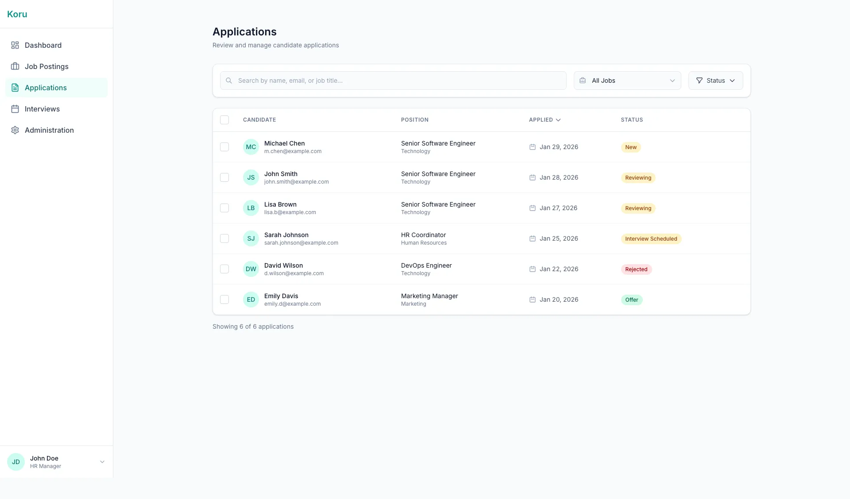Click Showing 6 of 6 applications text
Viewport: 850px width, 499px height.
(x=253, y=326)
